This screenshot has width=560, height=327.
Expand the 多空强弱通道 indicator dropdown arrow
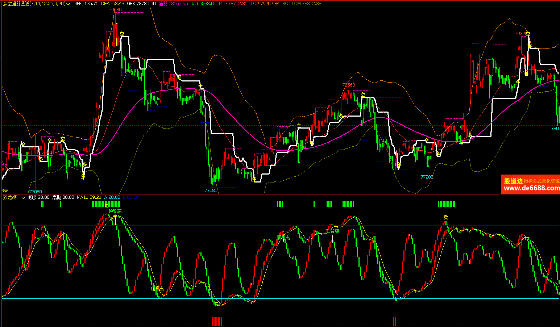coord(68,4)
